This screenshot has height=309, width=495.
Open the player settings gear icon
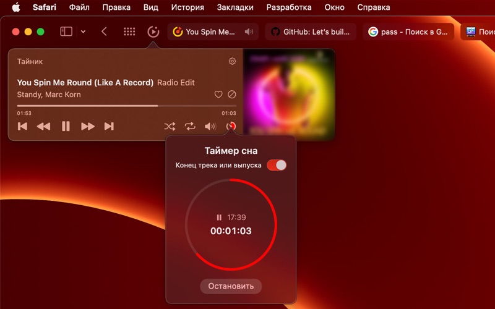[232, 61]
